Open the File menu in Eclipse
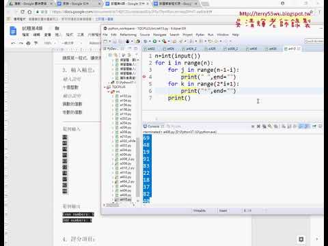328x246 pixels. pos(105,35)
